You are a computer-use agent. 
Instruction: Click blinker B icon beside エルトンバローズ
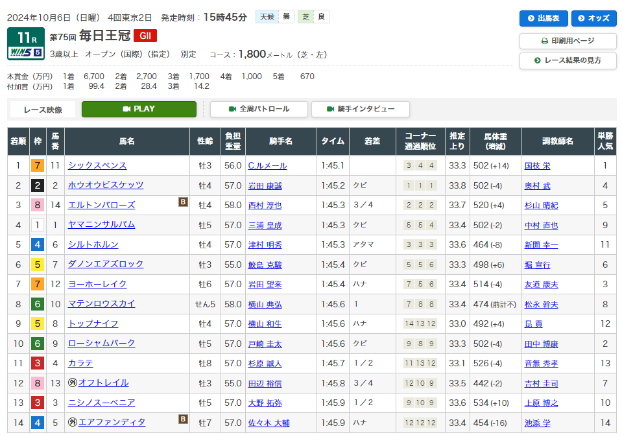tap(183, 202)
